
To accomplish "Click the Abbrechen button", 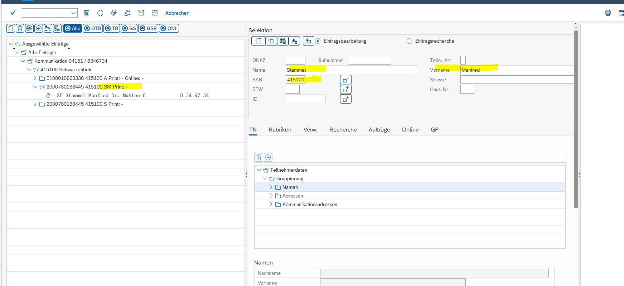I will 177,13.
